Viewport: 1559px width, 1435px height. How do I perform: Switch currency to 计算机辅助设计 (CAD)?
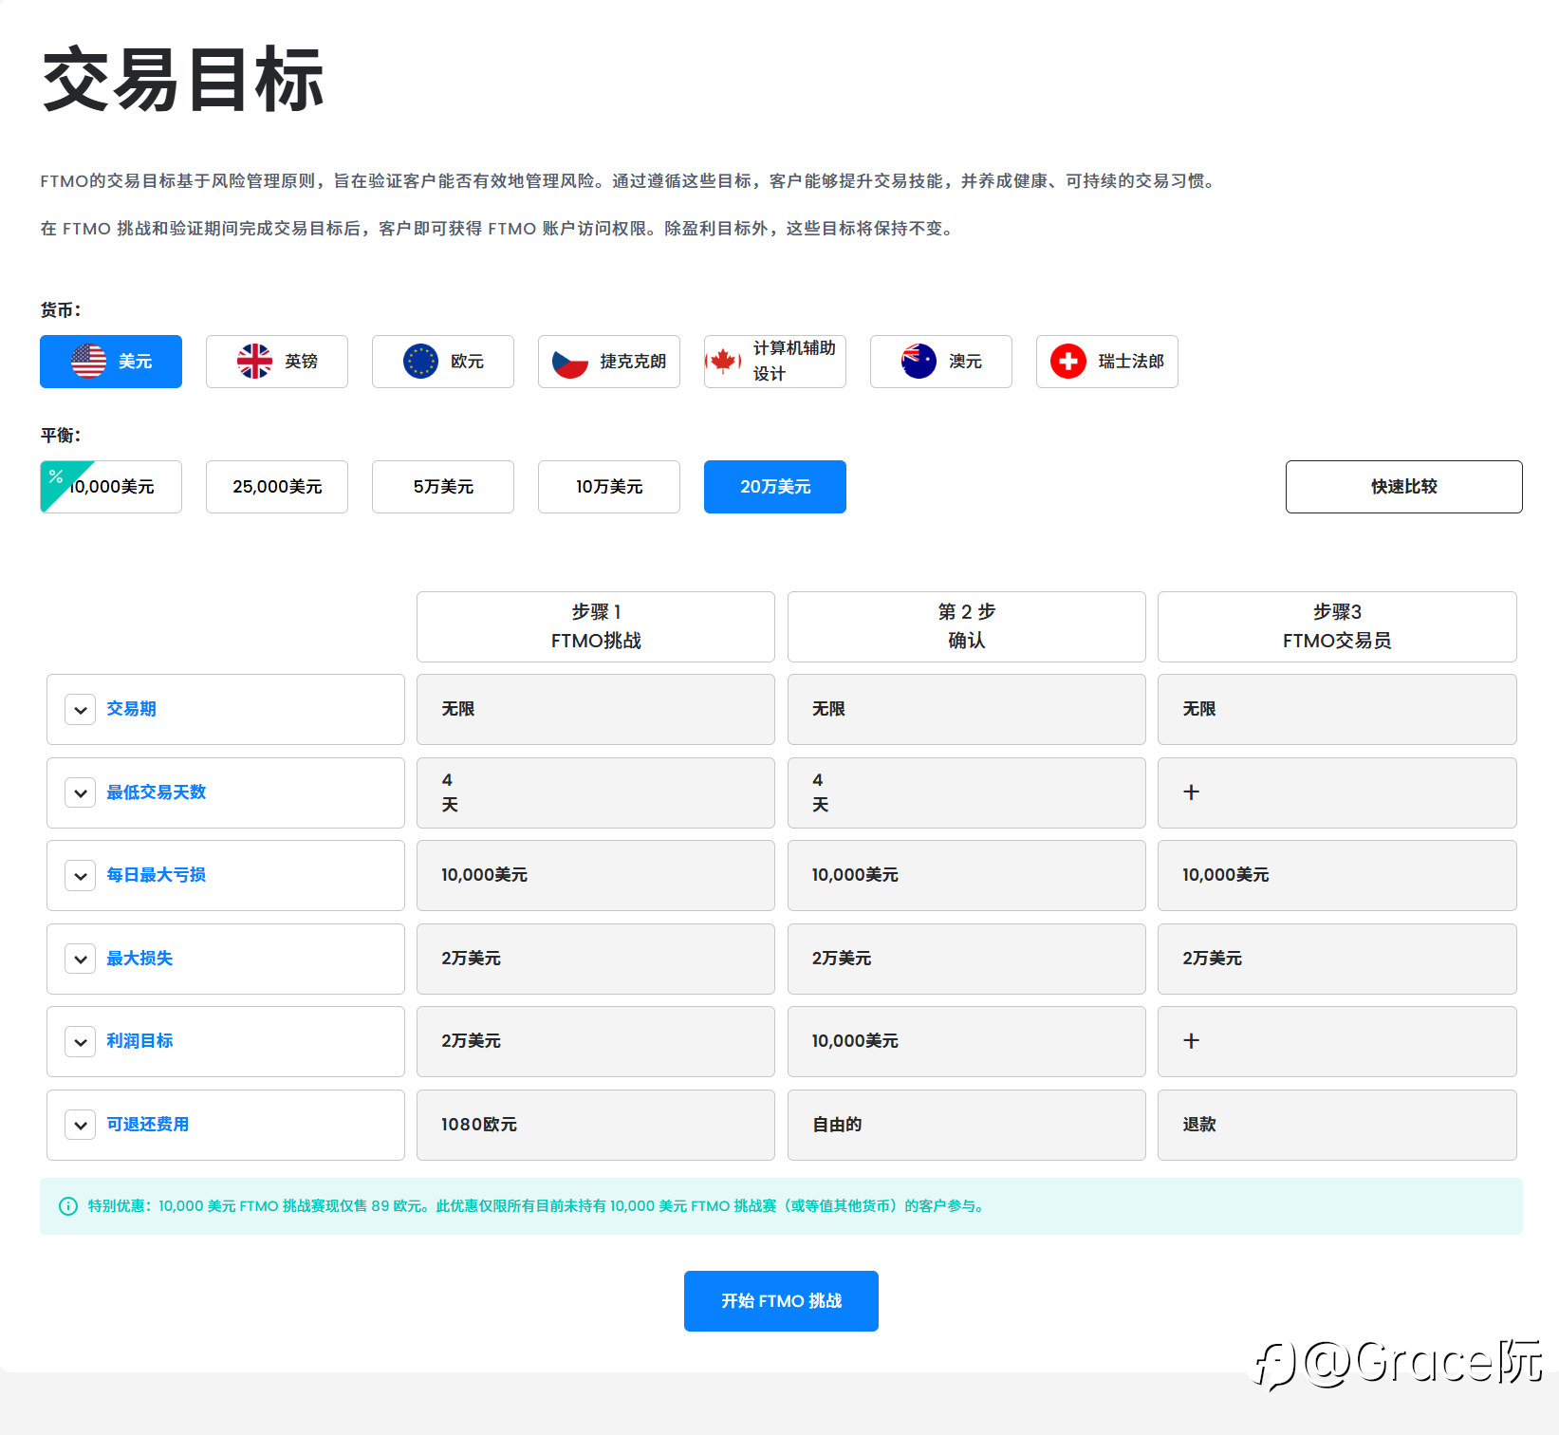(x=775, y=362)
